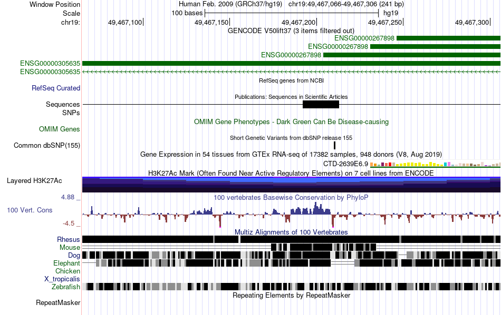501x315 pixels.
Task: Select the Dog alignment label
Action: 74,255
